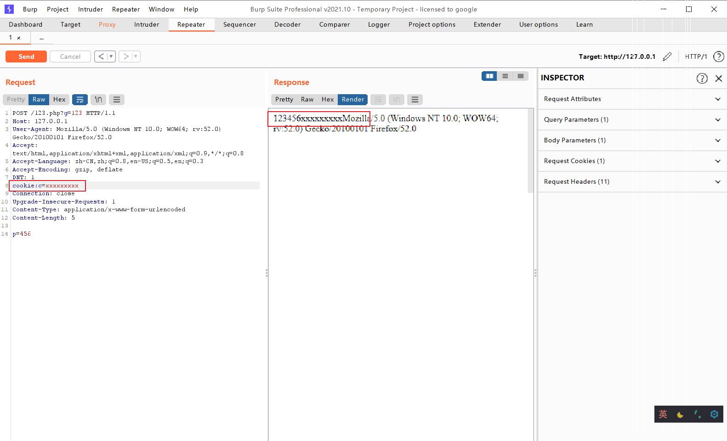Select Response Pretty view
Image resolution: width=727 pixels, height=441 pixels.
pyautogui.click(x=284, y=99)
